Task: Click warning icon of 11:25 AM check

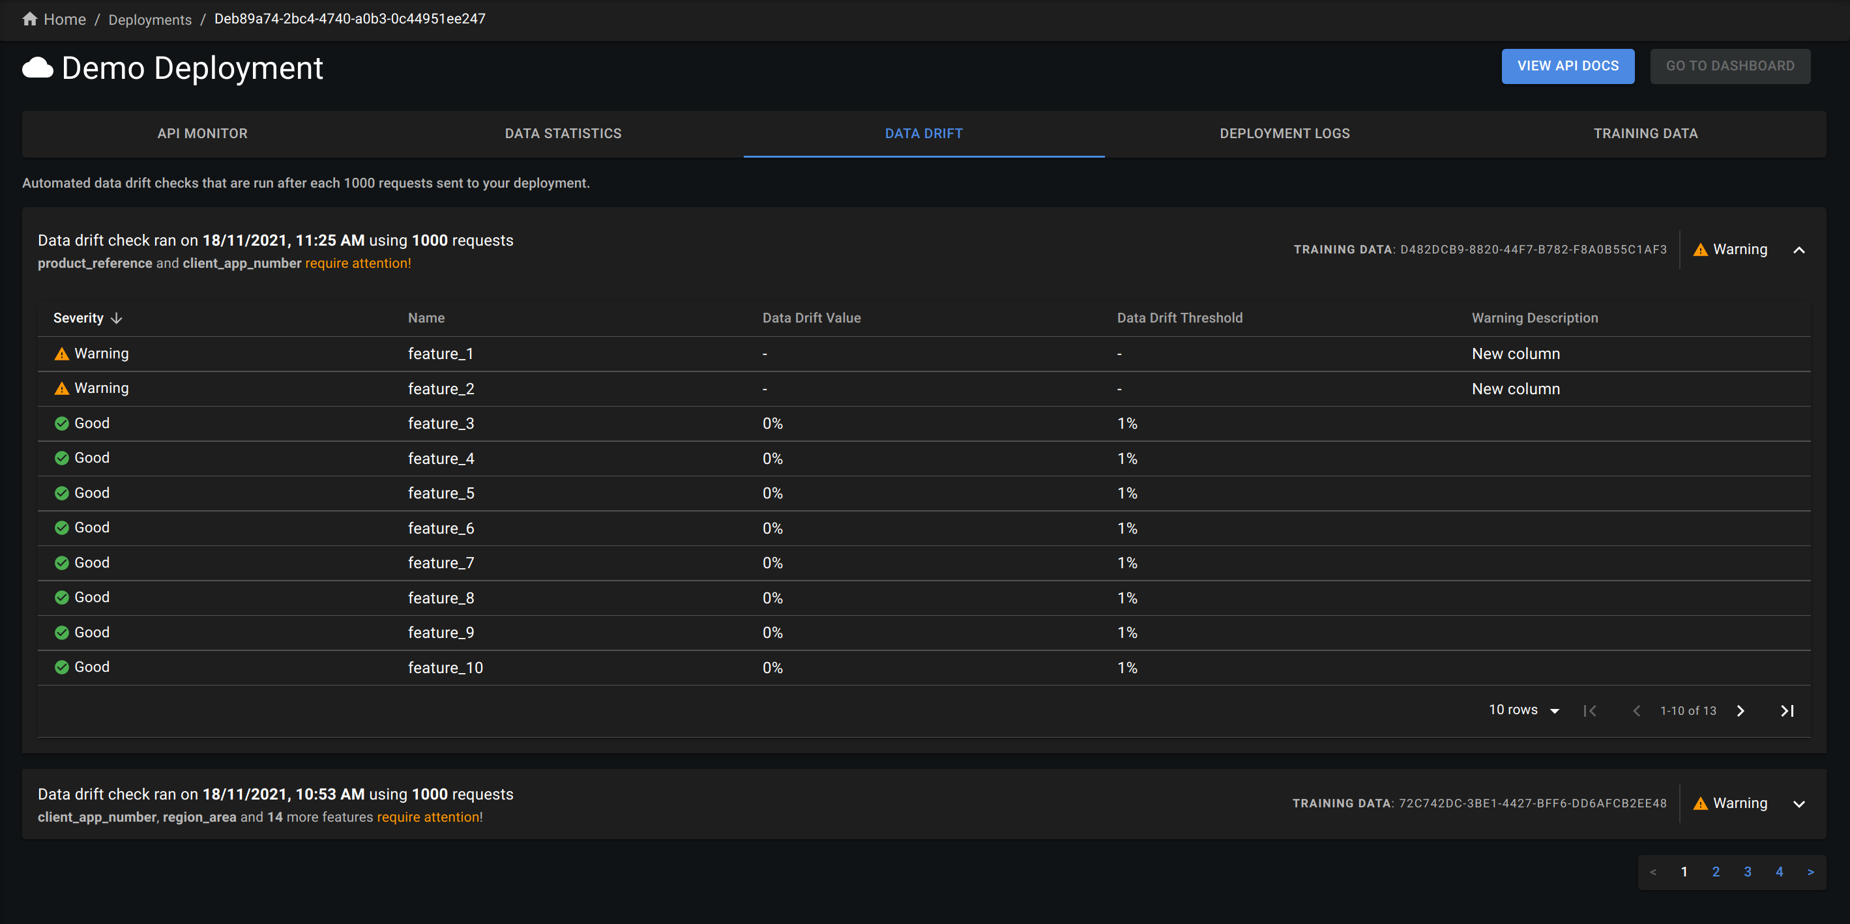Action: coord(1700,250)
